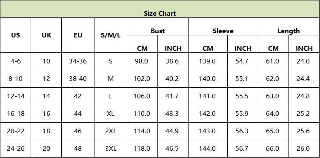Viewport: 320px width, 158px height.
Task: Click the US 4-6 cell
Action: pyautogui.click(x=16, y=61)
